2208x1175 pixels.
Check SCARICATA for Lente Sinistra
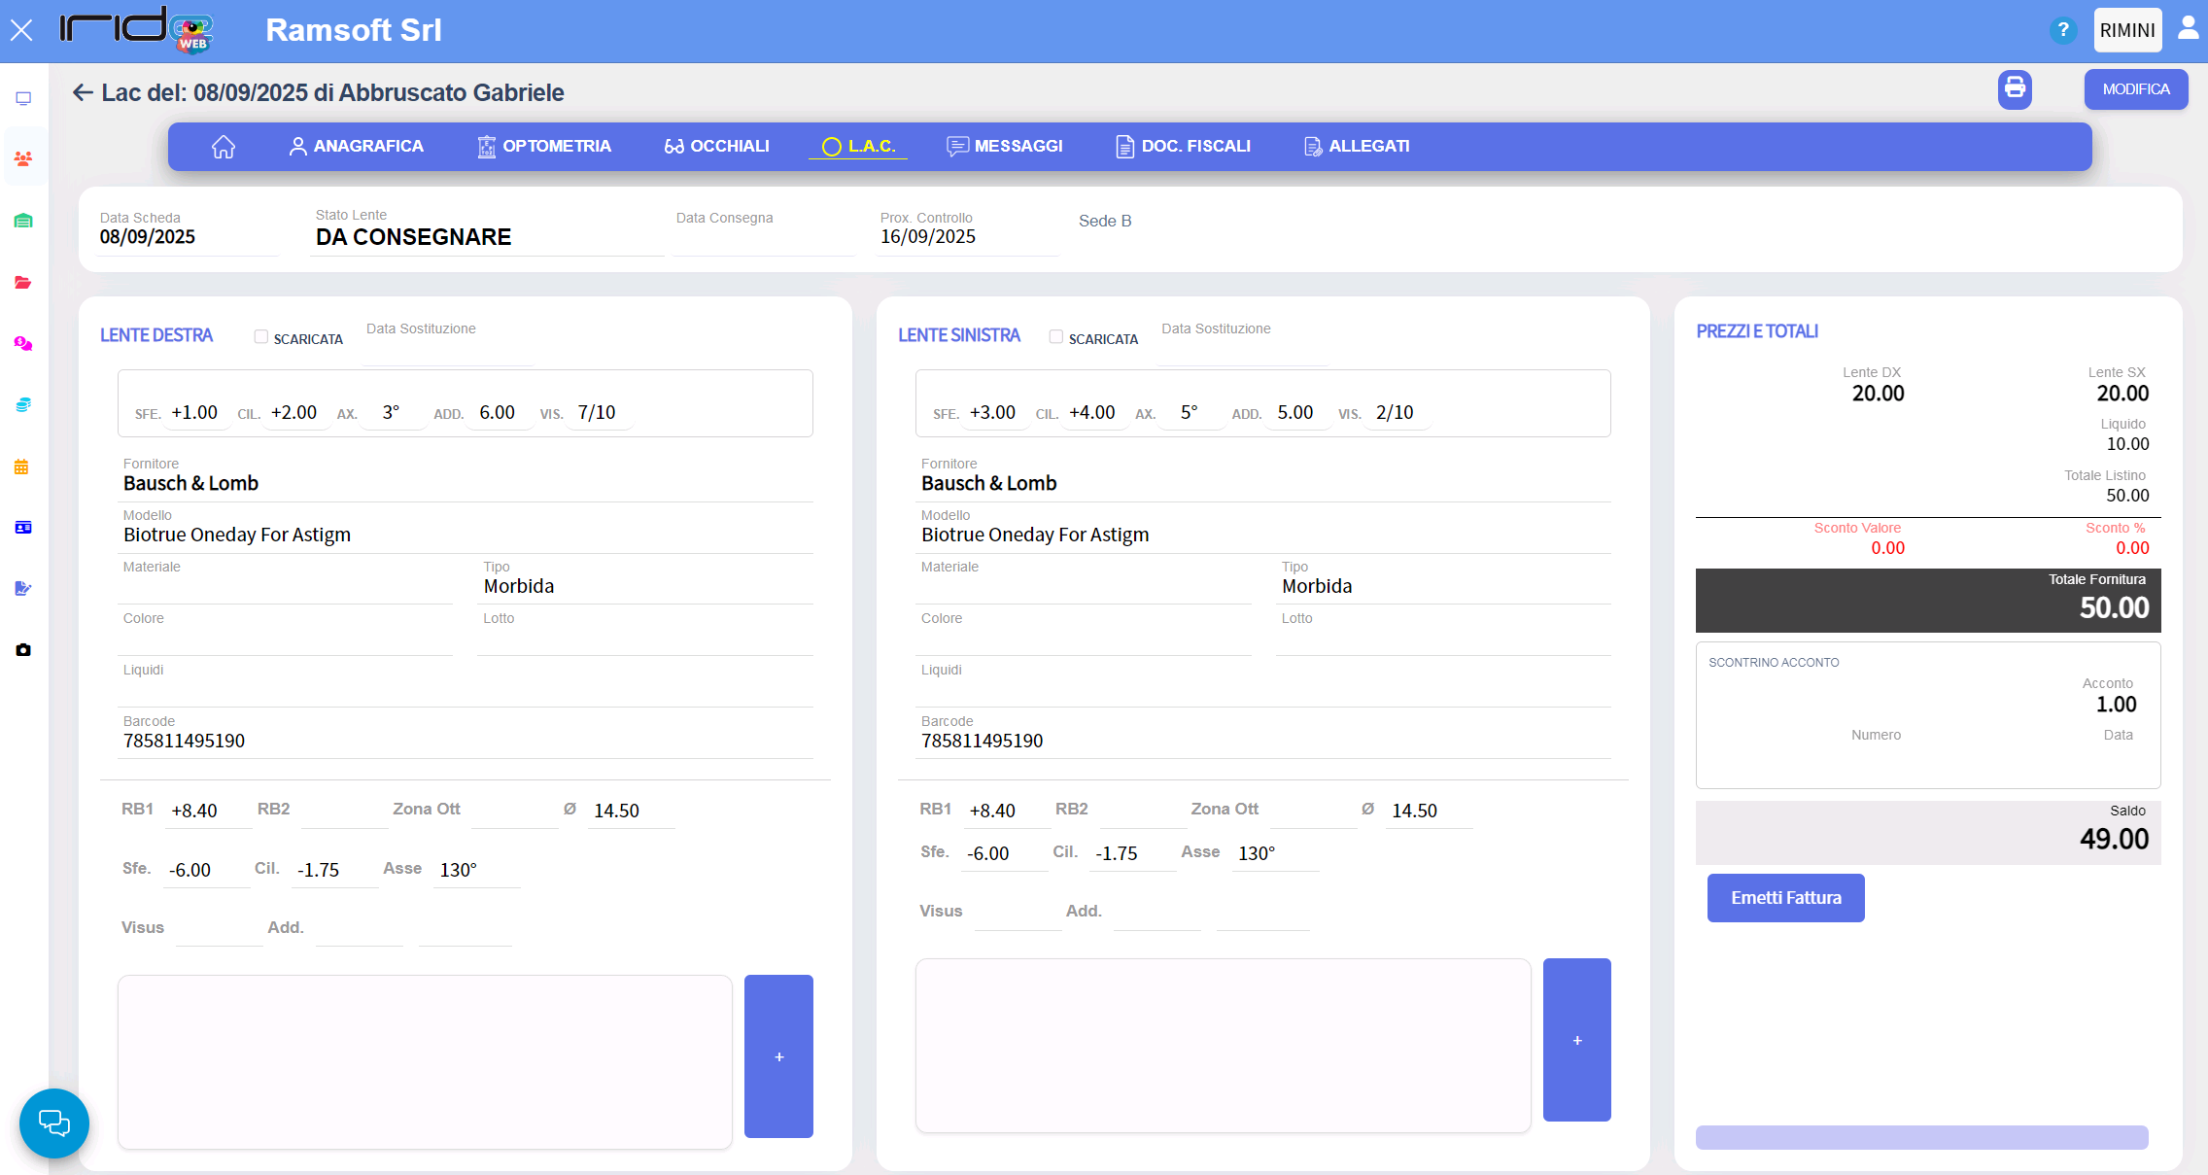(x=1055, y=336)
